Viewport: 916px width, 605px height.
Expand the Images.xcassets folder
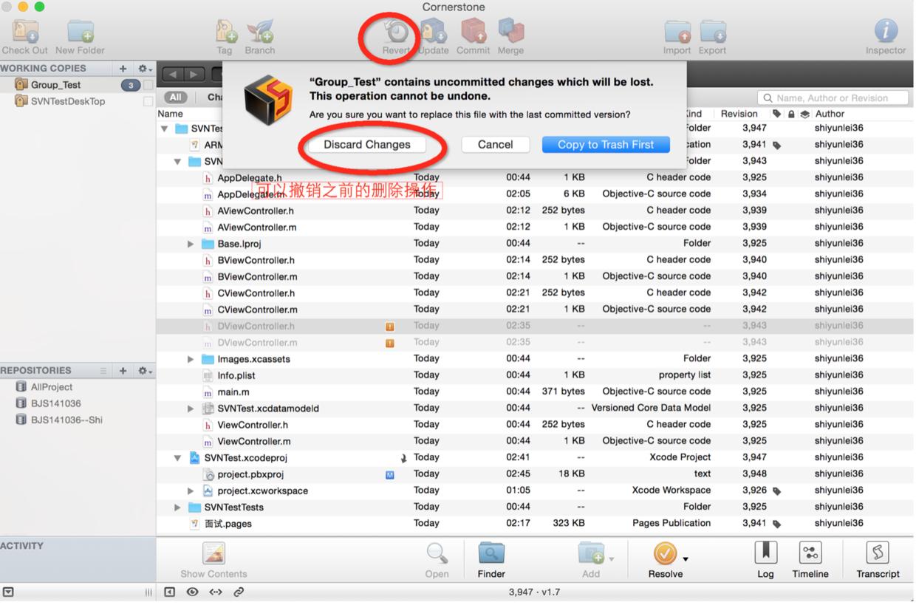point(191,359)
